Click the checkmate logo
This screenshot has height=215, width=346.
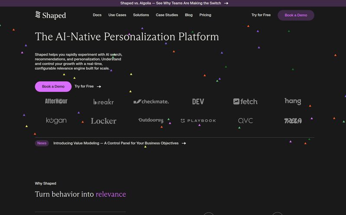click(151, 101)
